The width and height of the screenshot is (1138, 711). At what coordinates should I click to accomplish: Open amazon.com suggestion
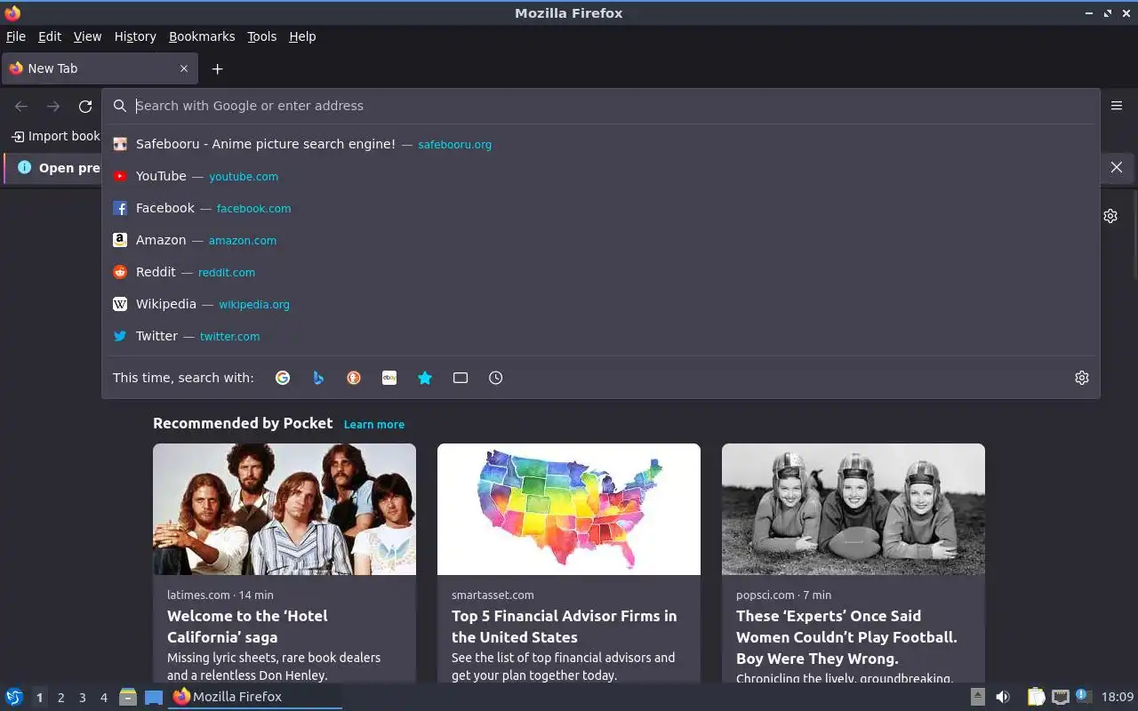coord(243,241)
